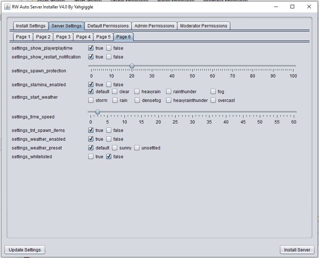Select the Moderator Permissions tab
The height and width of the screenshot is (258, 319).
pyautogui.click(x=204, y=26)
